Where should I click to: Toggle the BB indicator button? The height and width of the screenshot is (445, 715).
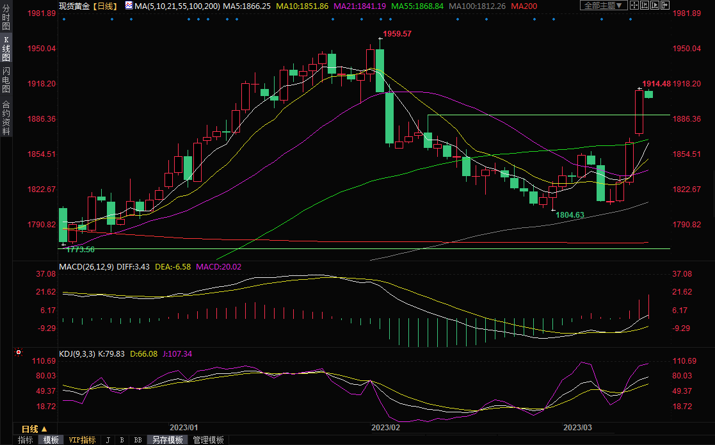click(138, 440)
